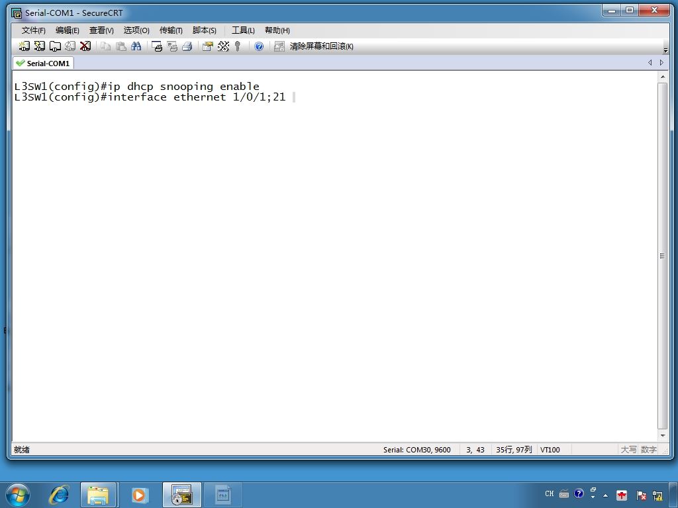Click the tab scroll left arrow
678x508 pixels.
click(x=650, y=63)
